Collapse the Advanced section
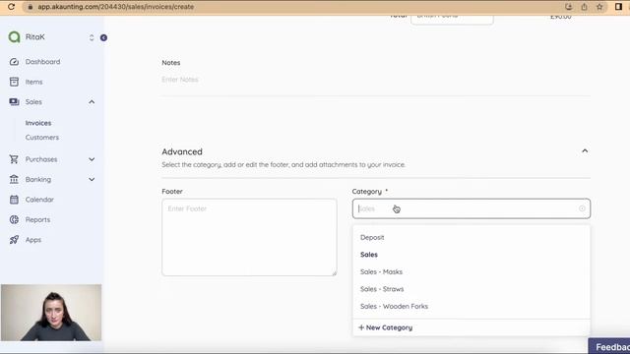Viewport: 630px width, 354px height. click(x=585, y=150)
